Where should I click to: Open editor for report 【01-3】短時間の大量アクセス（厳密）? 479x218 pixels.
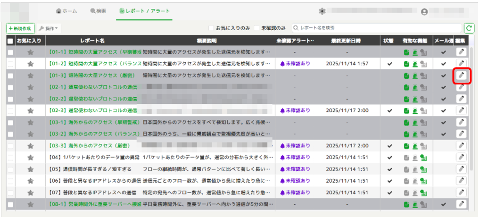(461, 75)
